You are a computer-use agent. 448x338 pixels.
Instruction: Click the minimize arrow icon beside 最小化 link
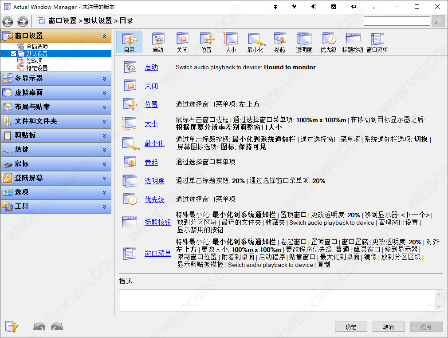pyautogui.click(x=131, y=143)
